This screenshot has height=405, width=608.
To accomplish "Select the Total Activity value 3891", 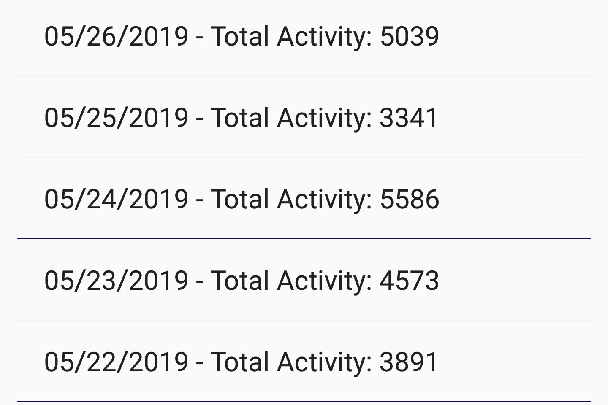I will (x=409, y=362).
